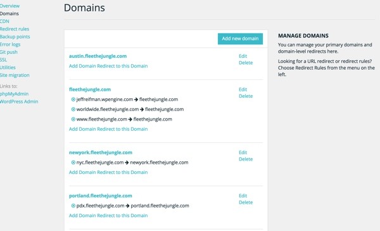Open Redirect rules in the sidebar

pyautogui.click(x=15, y=29)
